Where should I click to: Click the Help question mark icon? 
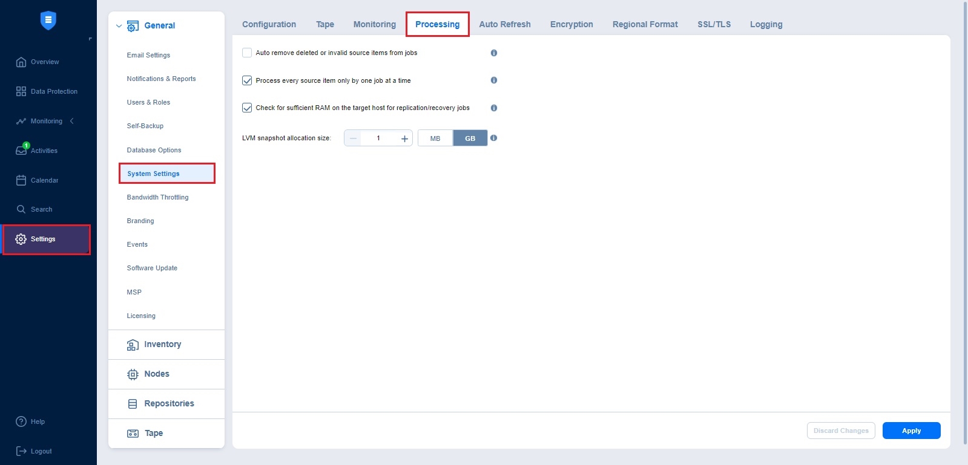point(21,421)
